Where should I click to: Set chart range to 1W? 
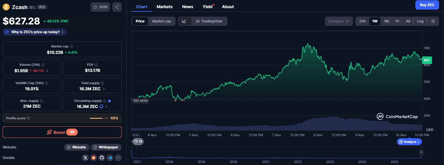(x=375, y=21)
